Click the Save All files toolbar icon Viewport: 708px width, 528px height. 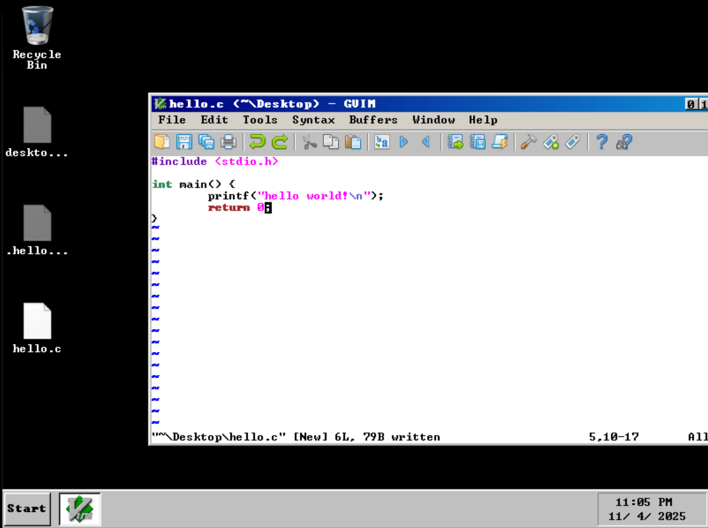pos(206,142)
